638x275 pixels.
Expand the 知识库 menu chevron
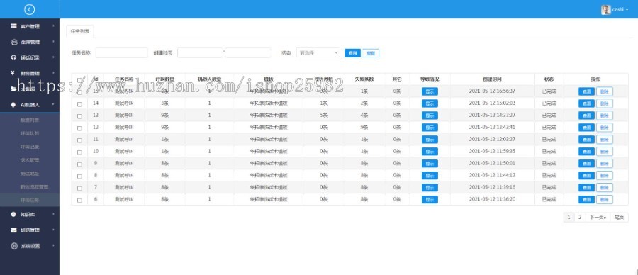pyautogui.click(x=53, y=214)
